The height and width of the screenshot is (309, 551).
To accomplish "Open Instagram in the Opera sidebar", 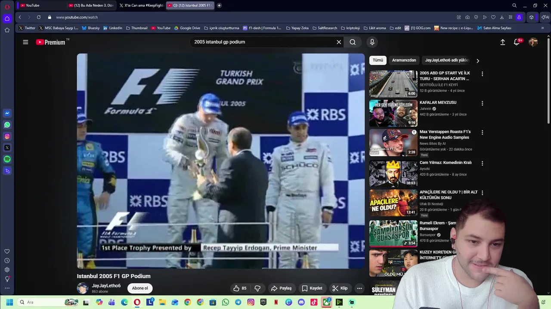I will point(7,136).
